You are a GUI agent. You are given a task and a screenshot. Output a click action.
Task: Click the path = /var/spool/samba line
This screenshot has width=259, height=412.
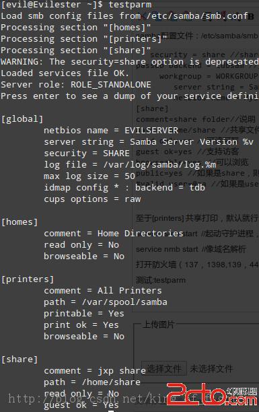(x=106, y=302)
